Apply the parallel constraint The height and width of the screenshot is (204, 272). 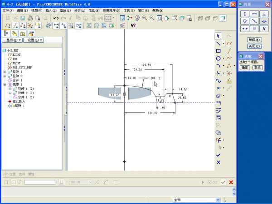coord(264,29)
